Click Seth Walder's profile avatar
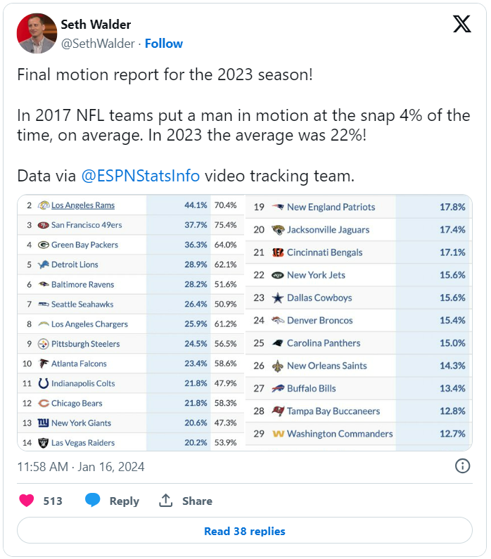The height and width of the screenshot is (559, 491). 37,33
